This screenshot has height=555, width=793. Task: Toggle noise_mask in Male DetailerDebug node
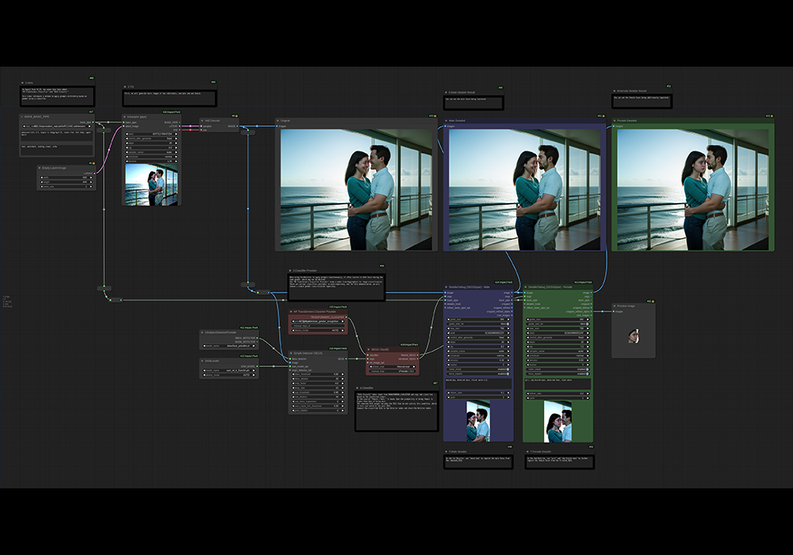coord(478,369)
